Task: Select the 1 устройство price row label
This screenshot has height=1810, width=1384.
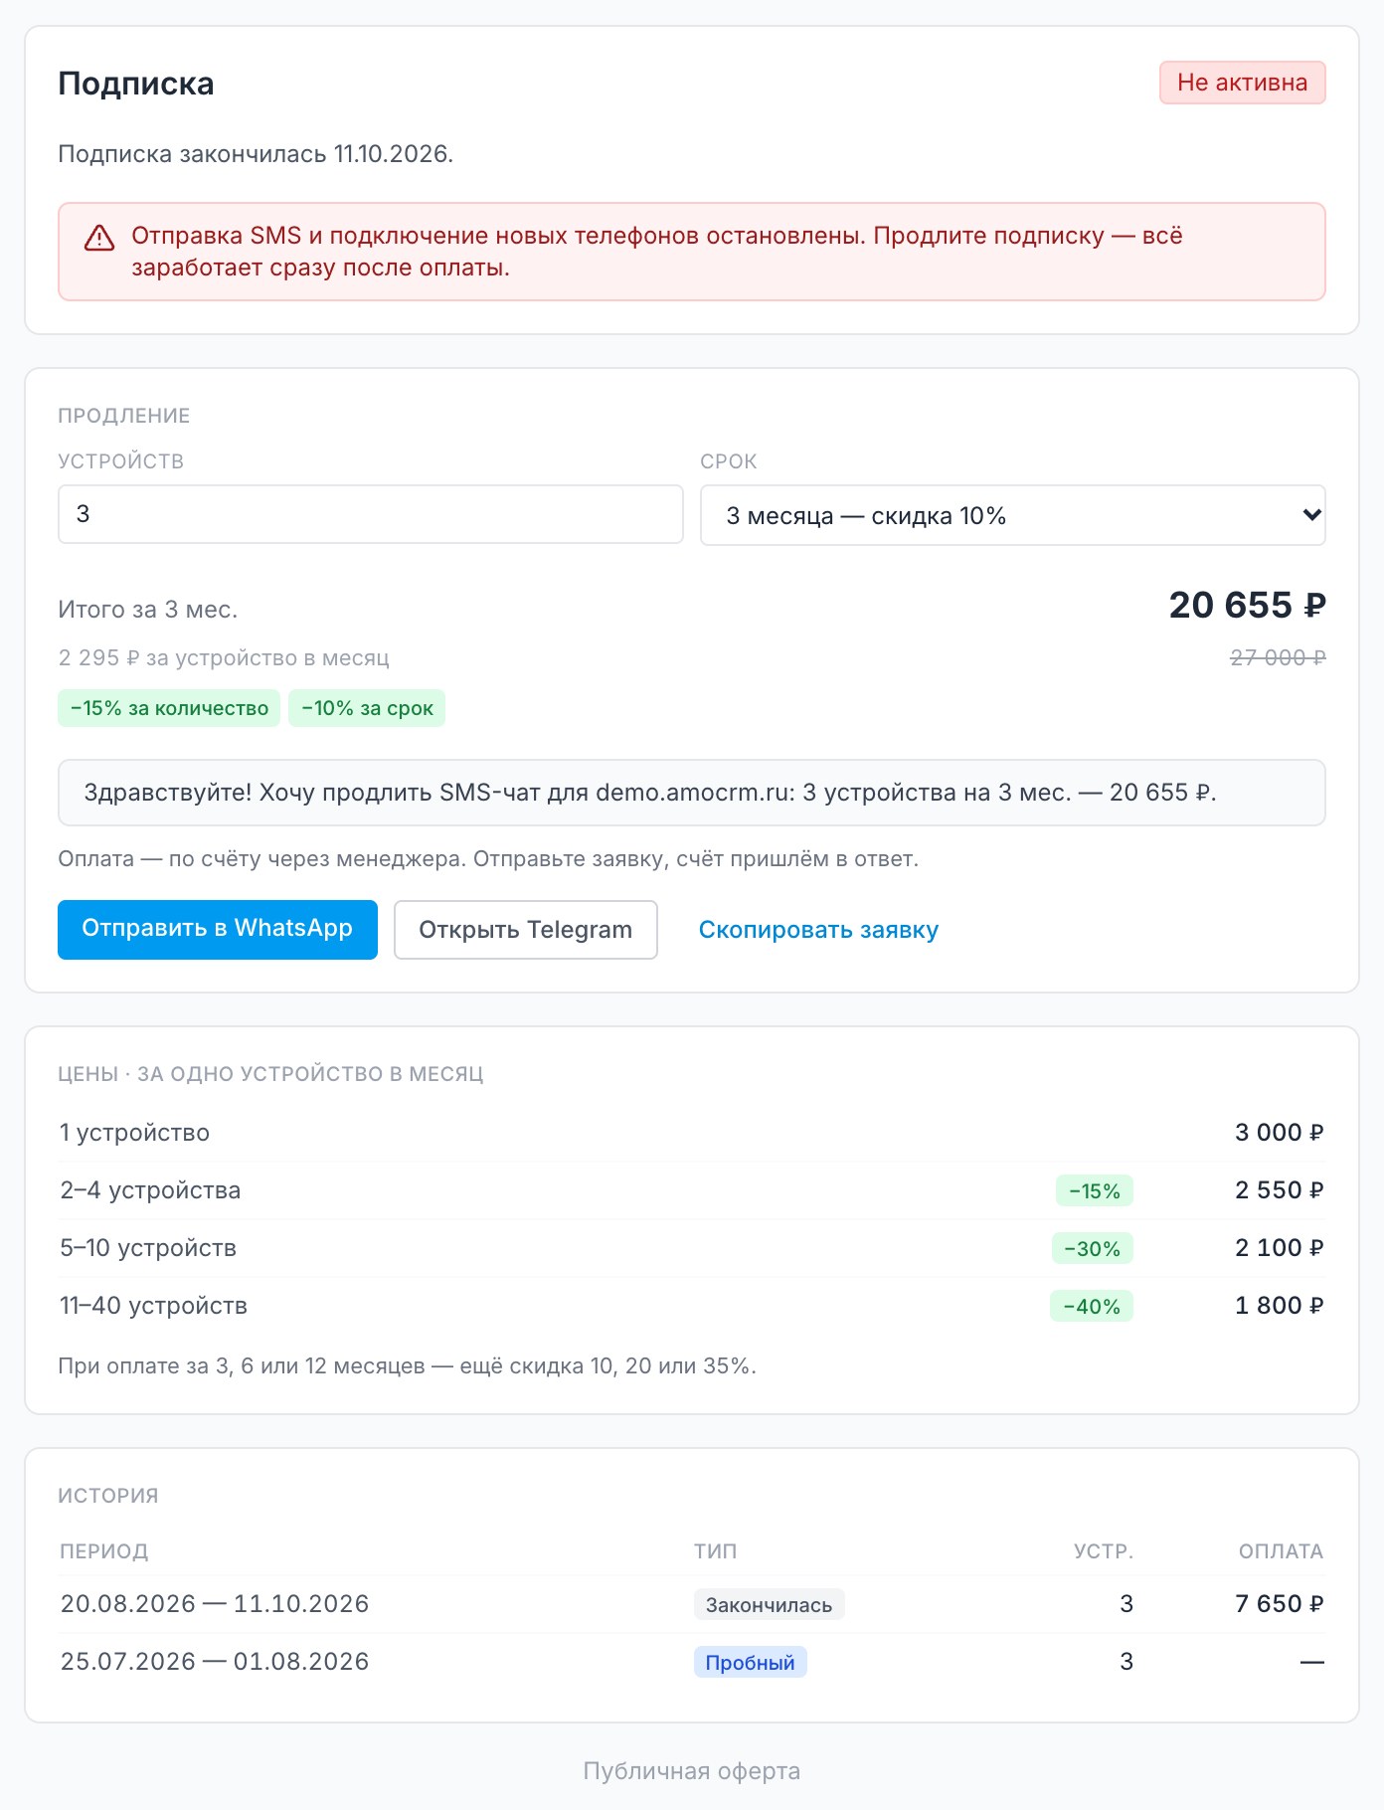Action: 134,1133
